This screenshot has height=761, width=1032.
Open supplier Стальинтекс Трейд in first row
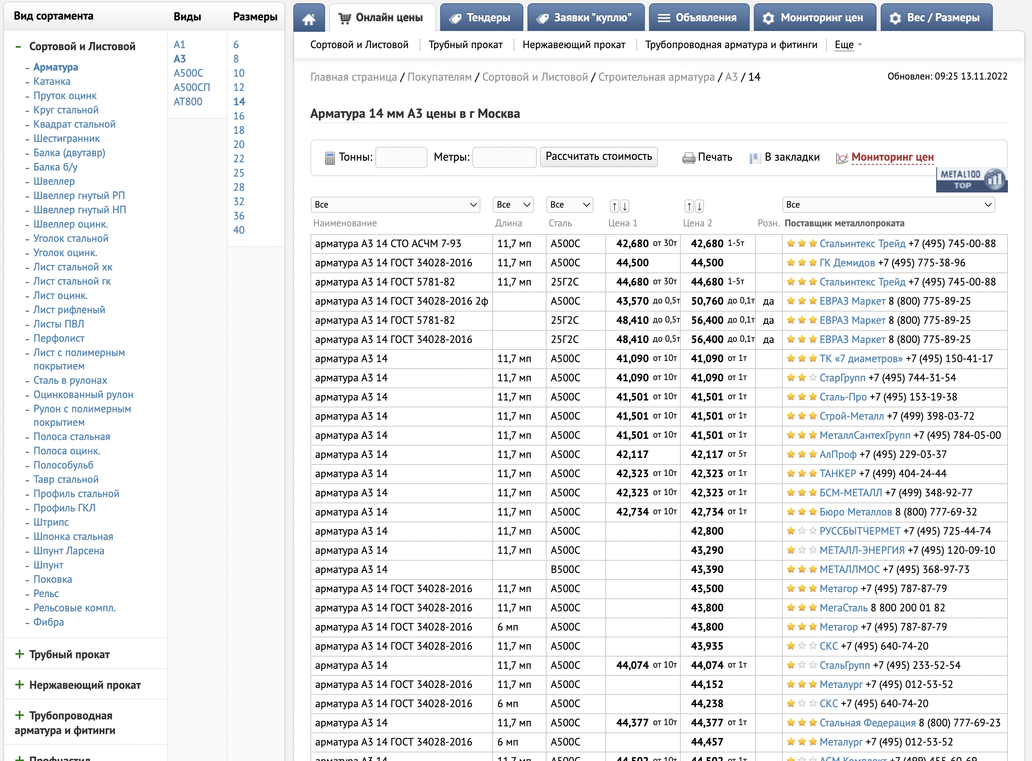pos(862,243)
